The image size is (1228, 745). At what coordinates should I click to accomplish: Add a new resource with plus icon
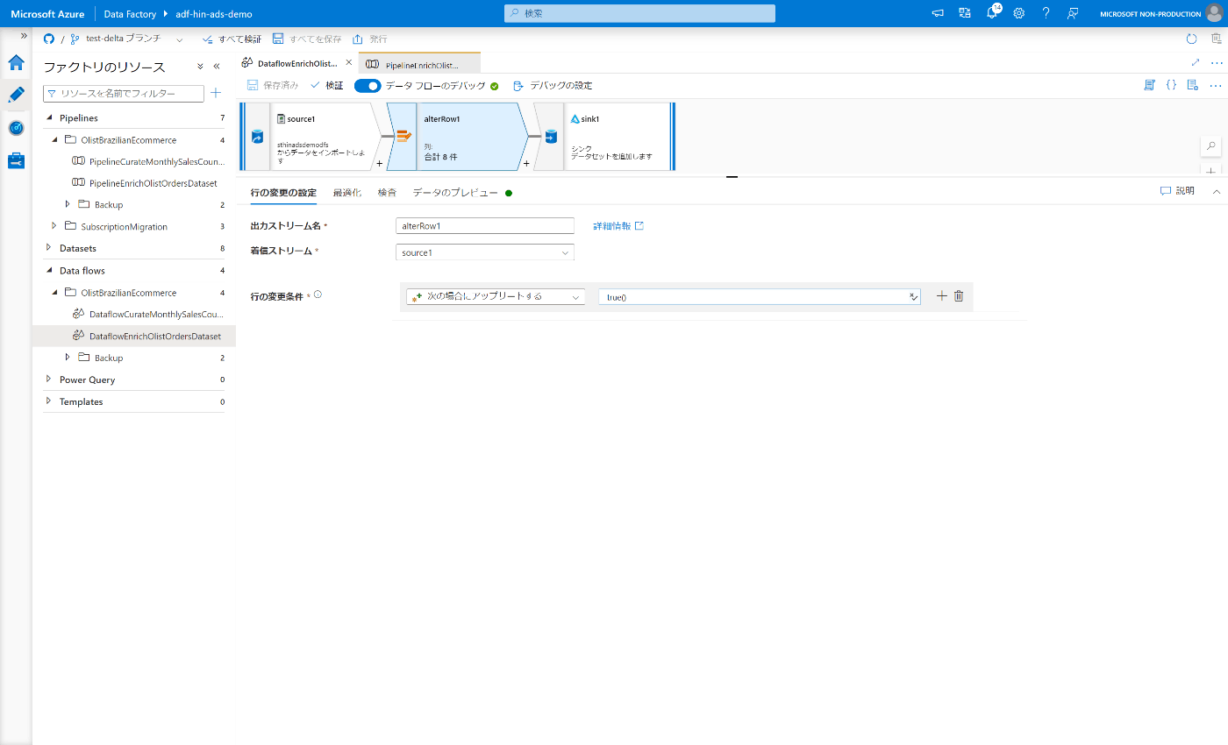(x=216, y=93)
